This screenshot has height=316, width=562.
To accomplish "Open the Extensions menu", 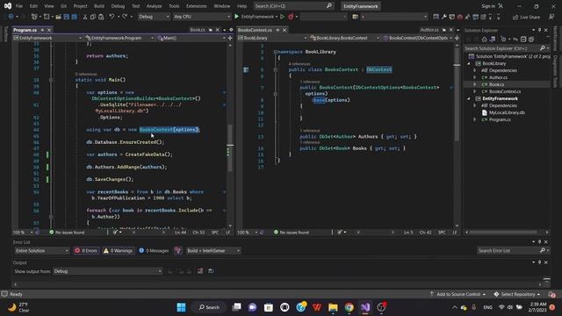I will (197, 6).
